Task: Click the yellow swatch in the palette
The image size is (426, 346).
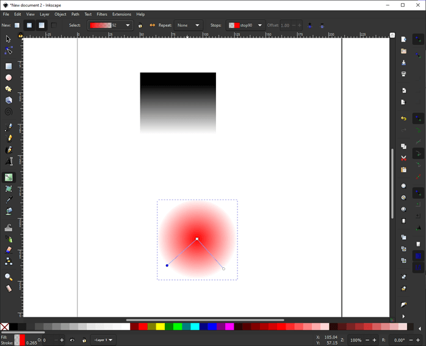Action: tap(161, 327)
